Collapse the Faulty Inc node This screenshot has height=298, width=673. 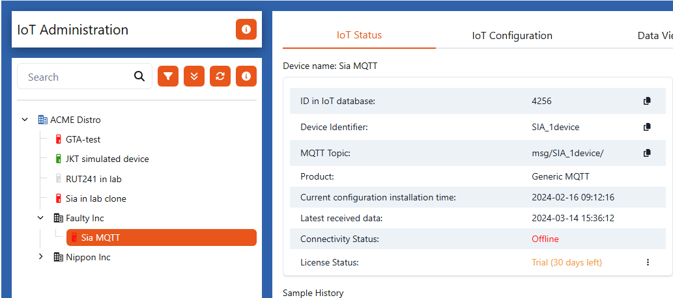41,218
